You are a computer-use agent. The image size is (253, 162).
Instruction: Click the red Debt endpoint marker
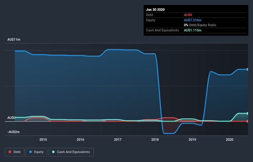coord(248,121)
